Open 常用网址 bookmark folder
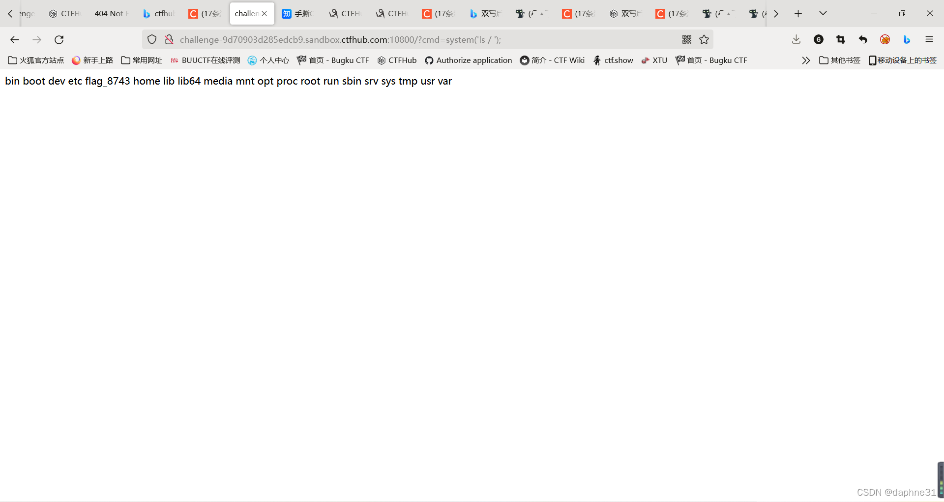Screen dimensions: 944x502 click(x=142, y=60)
